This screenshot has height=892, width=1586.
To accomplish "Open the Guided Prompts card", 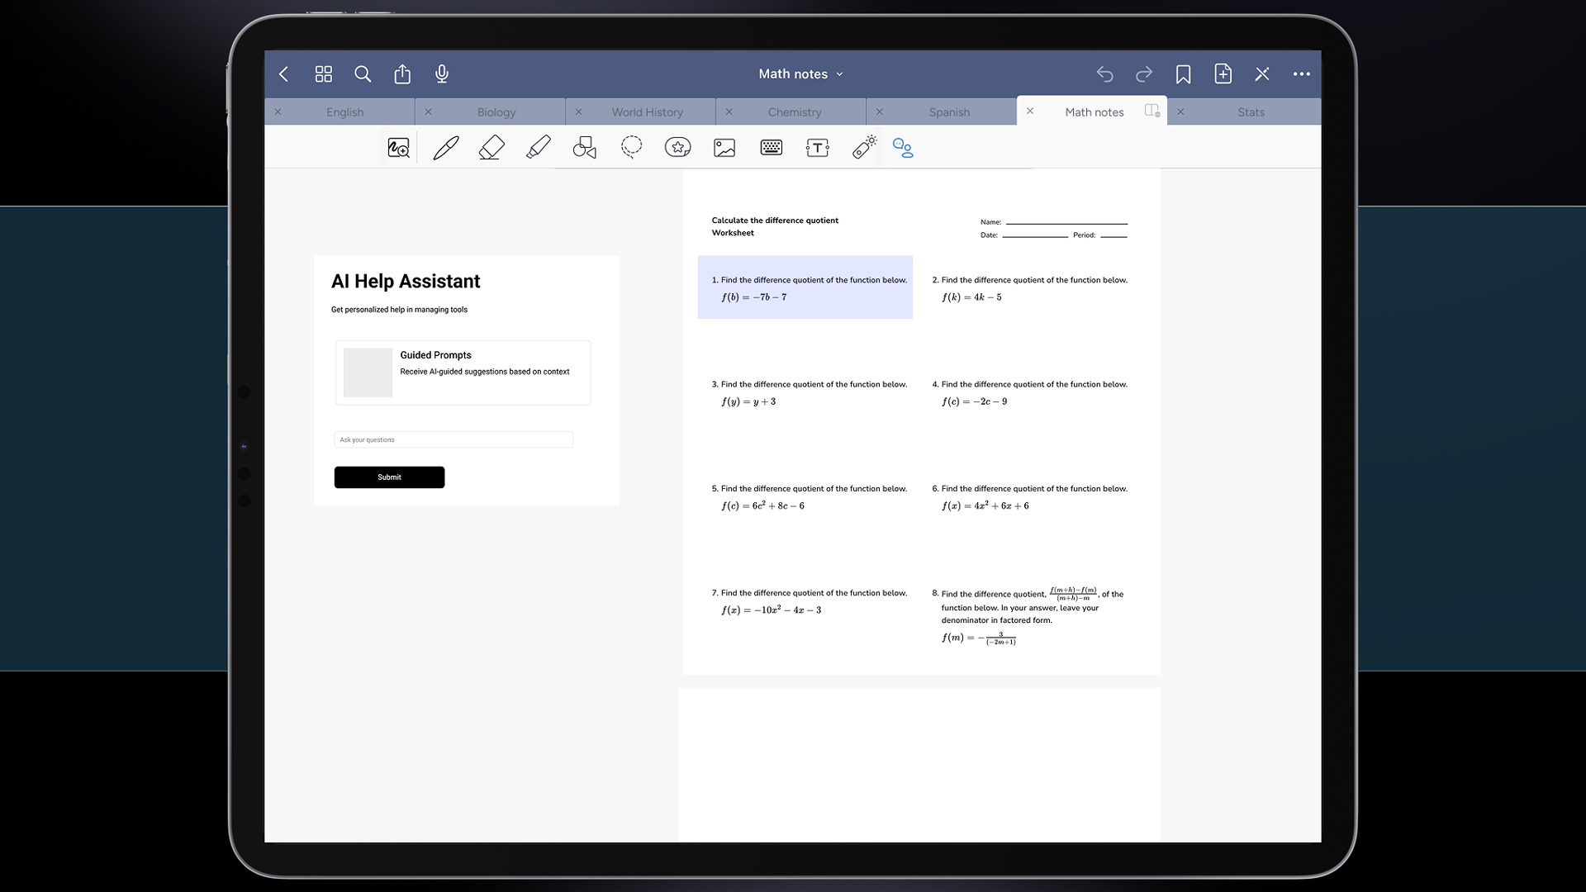I will 463,372.
